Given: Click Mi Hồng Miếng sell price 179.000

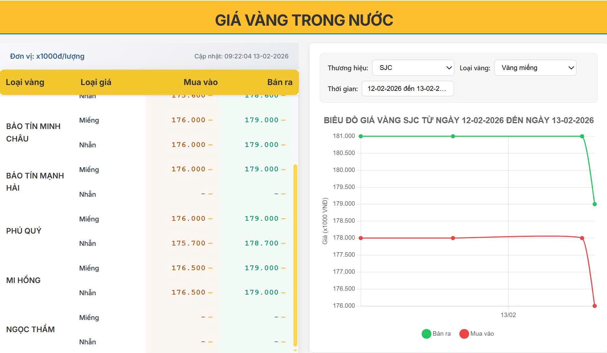Looking at the screenshot, I should [x=262, y=268].
